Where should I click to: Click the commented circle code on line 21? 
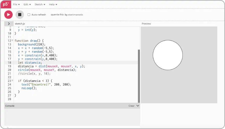click(x=34, y=73)
